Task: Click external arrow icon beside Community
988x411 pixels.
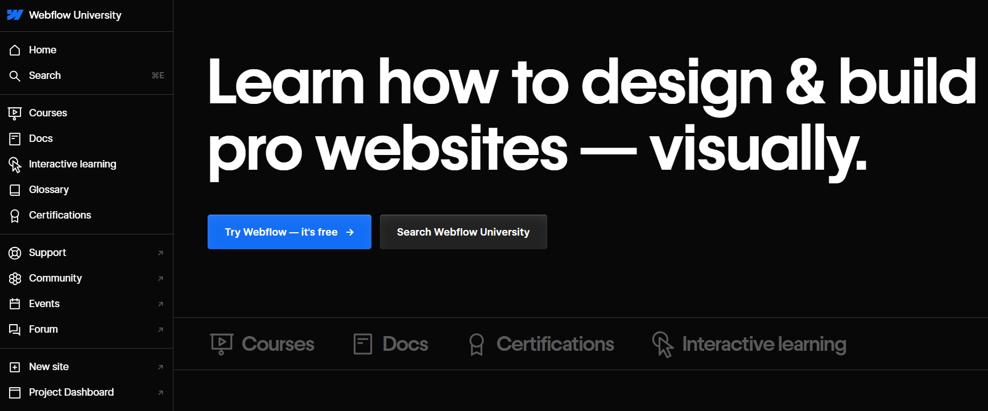Action: (160, 279)
